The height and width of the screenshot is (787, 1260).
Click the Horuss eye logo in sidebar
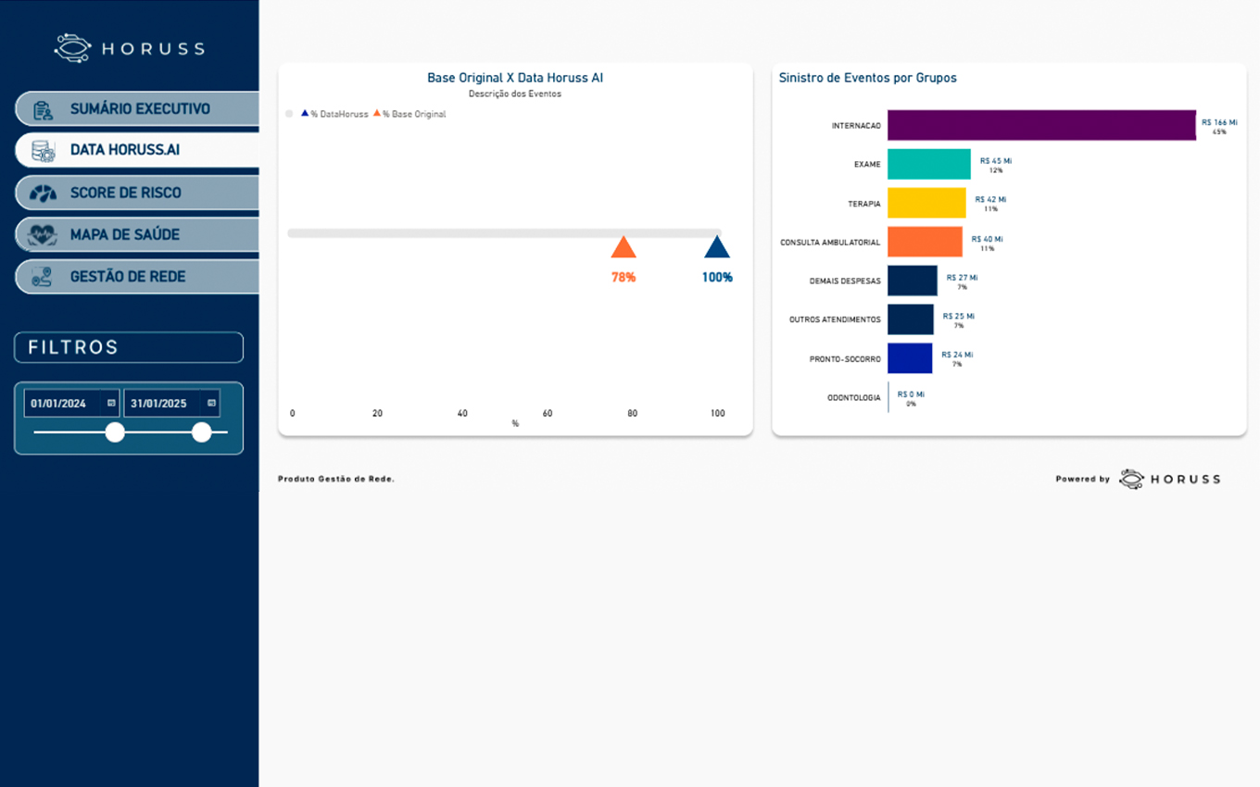pos(72,48)
